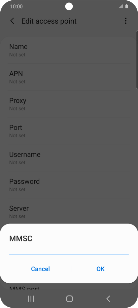Image resolution: width=138 pixels, height=308 pixels.
Task: Tap the signal strength icon
Action: pyautogui.click(x=121, y=6)
